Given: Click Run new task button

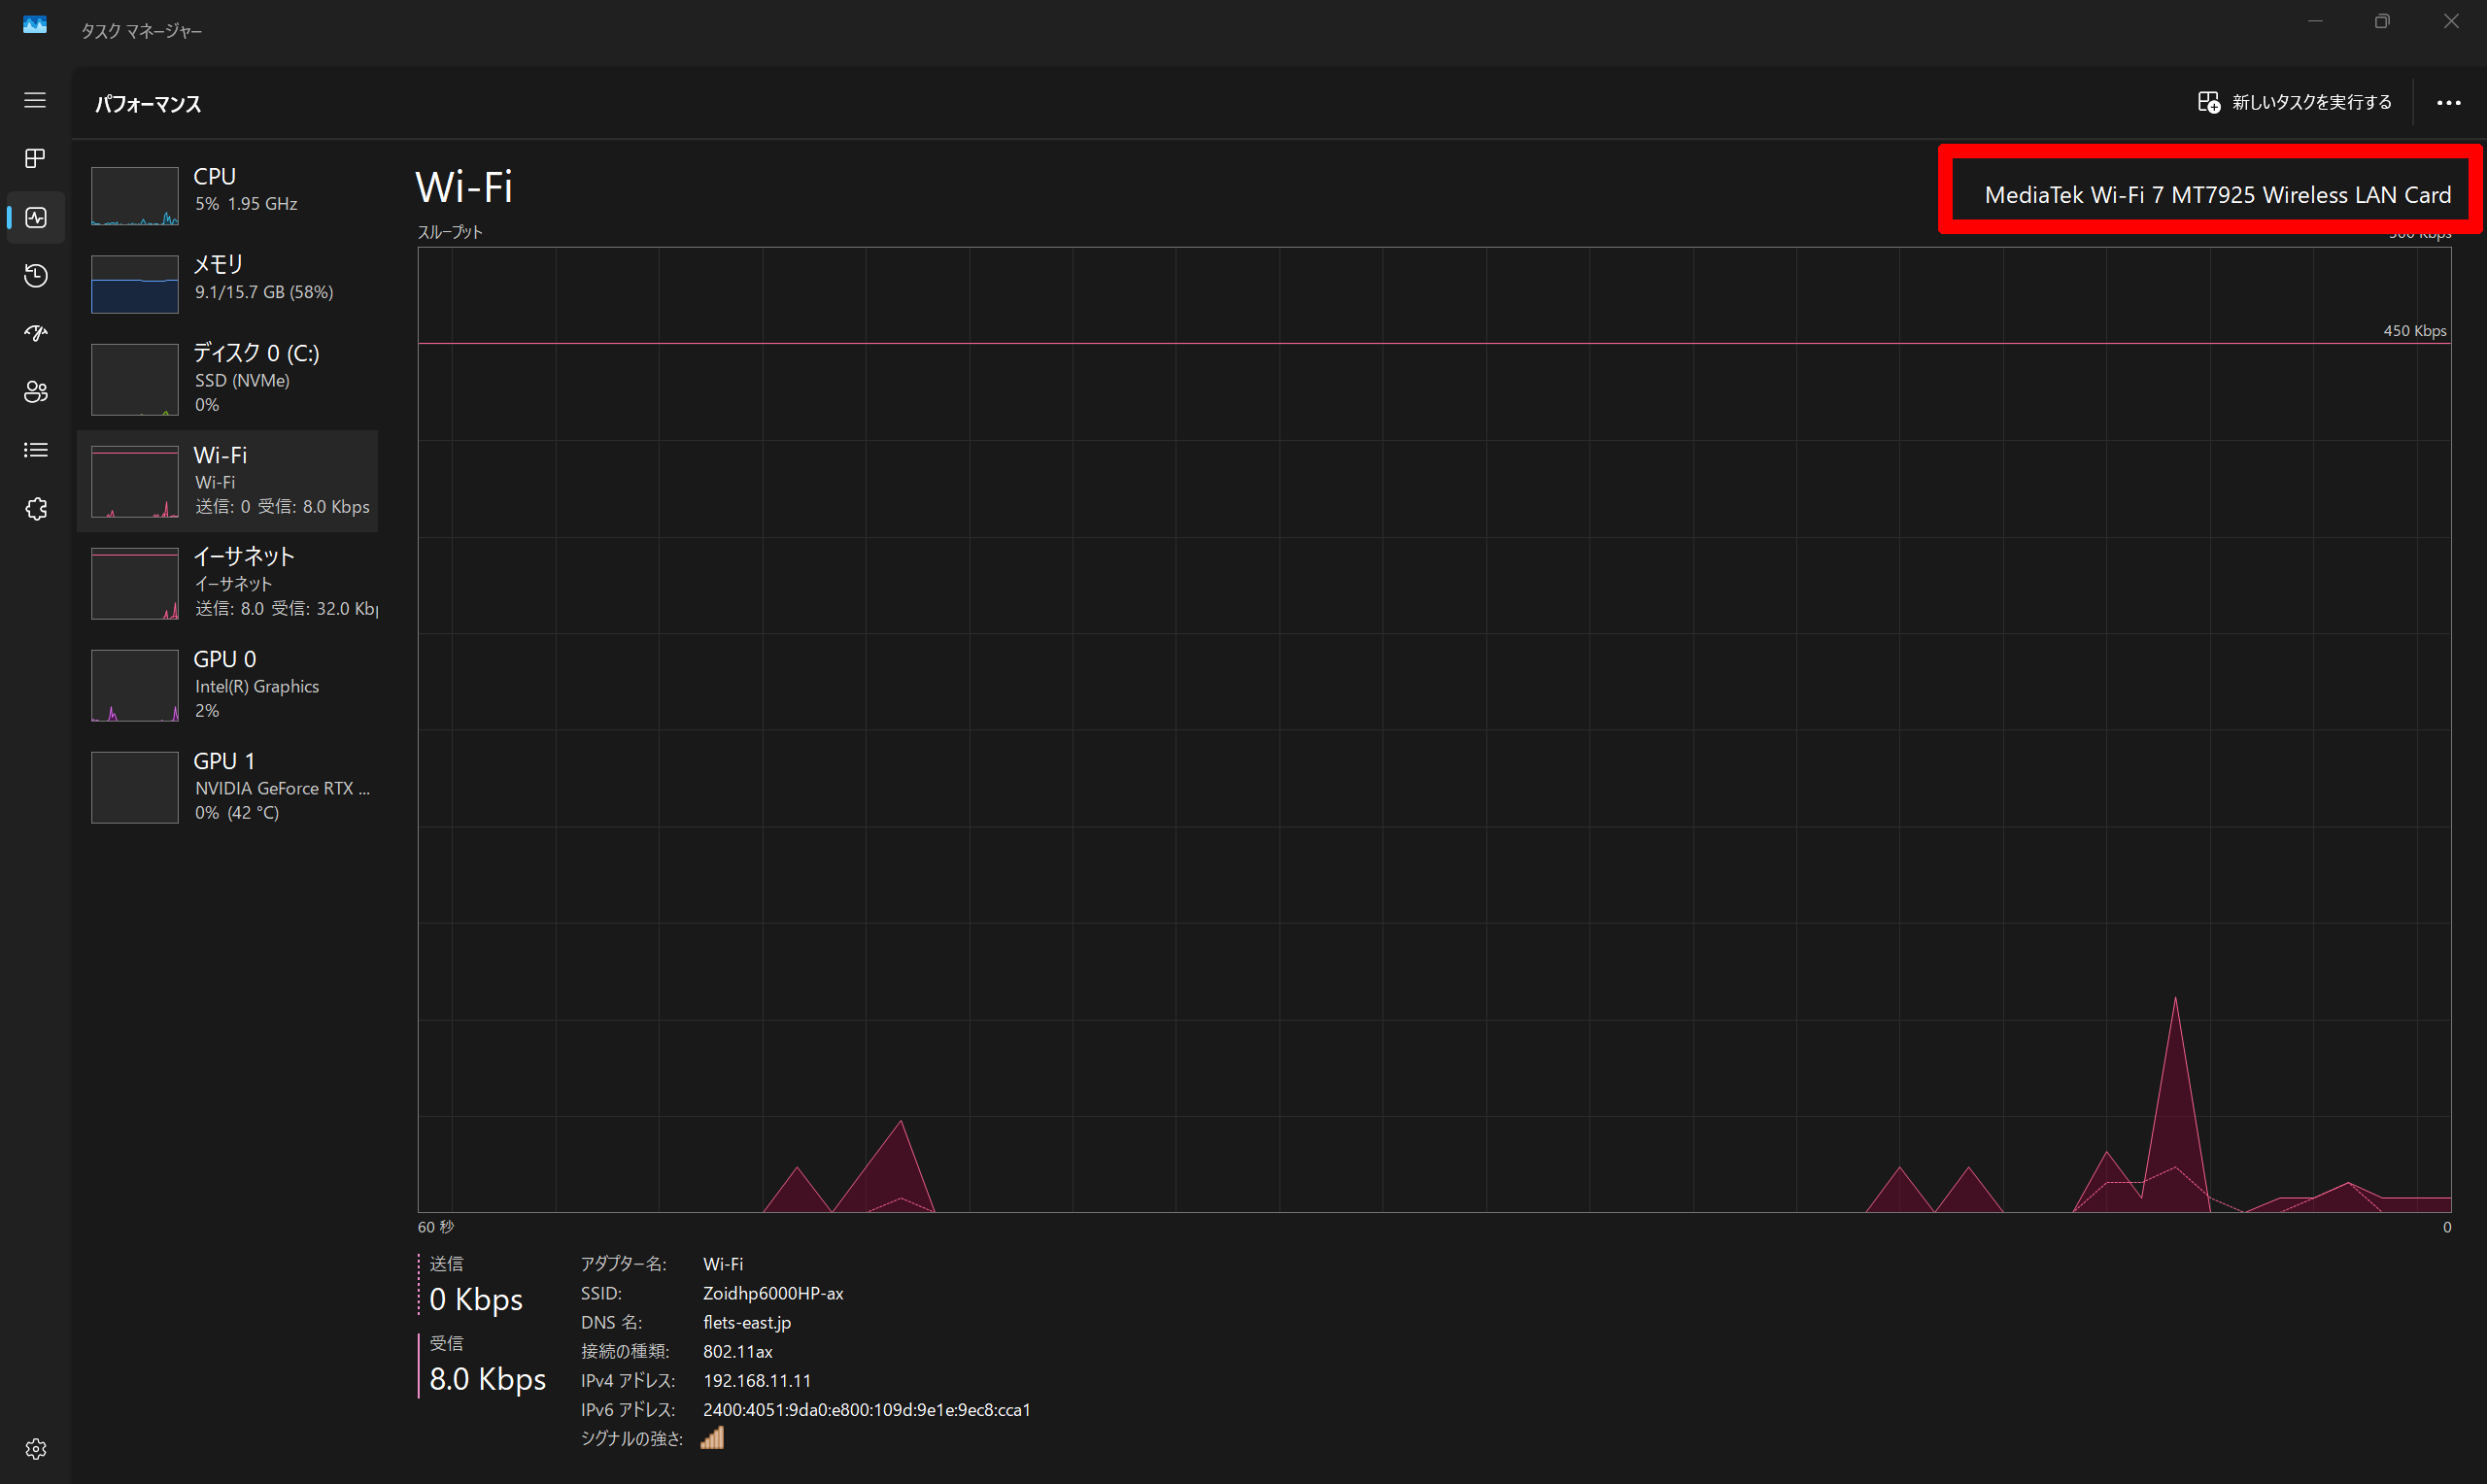Looking at the screenshot, I should [x=2294, y=103].
